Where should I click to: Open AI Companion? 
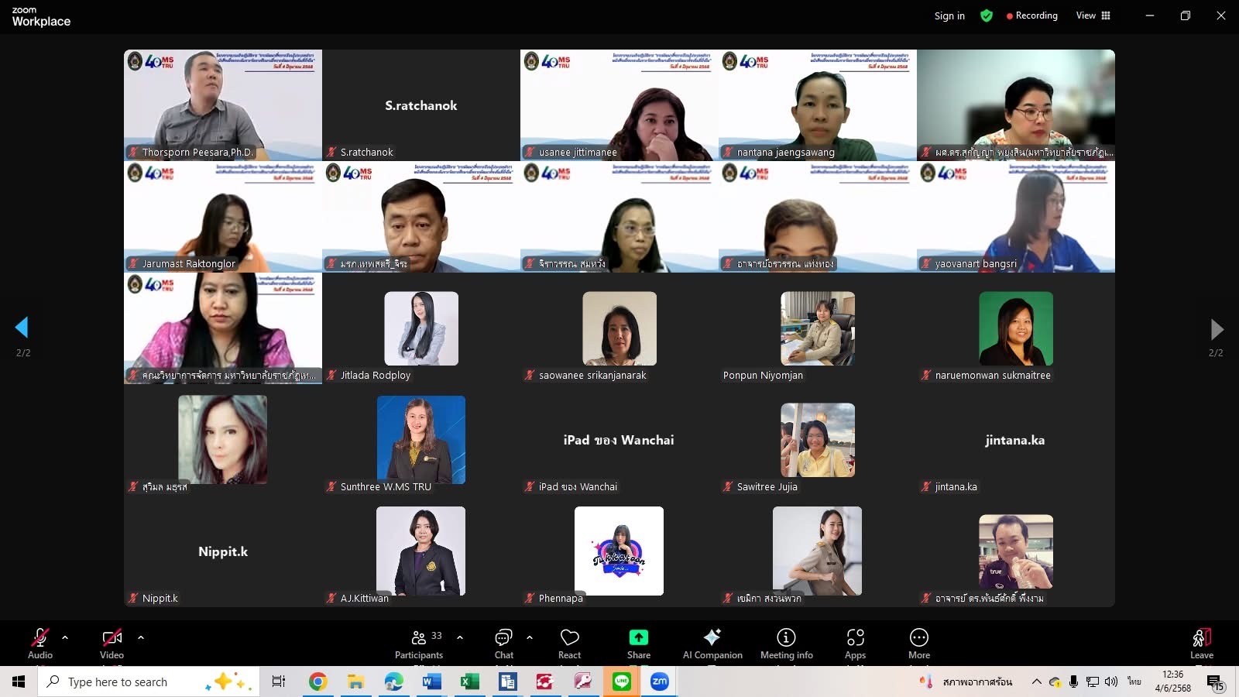point(712,643)
